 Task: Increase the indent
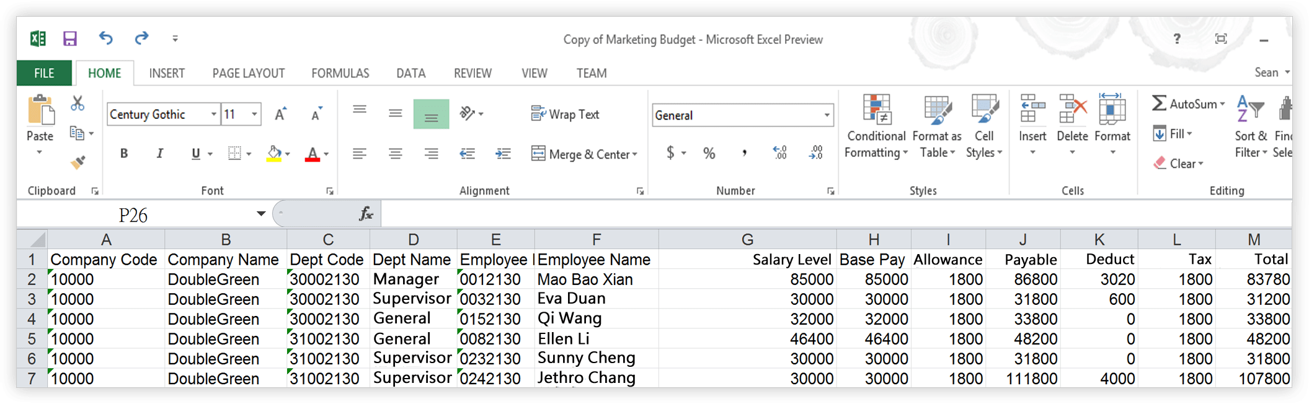[x=503, y=154]
